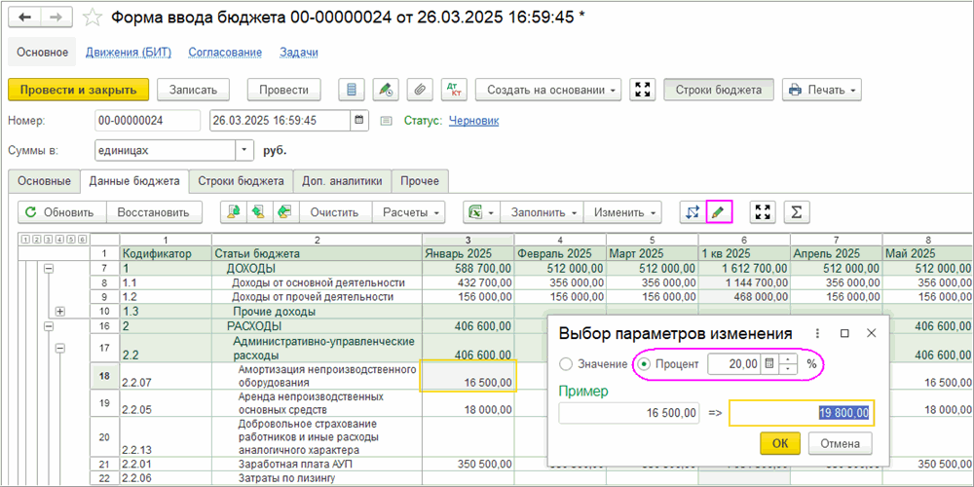
Task: Open the Согласование section link
Action: (x=225, y=53)
